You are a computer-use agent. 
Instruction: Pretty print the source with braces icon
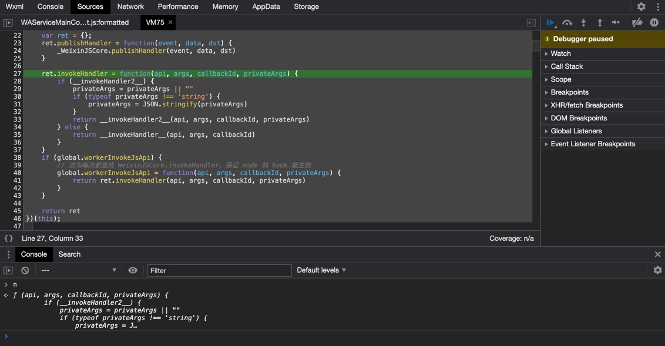pos(9,238)
